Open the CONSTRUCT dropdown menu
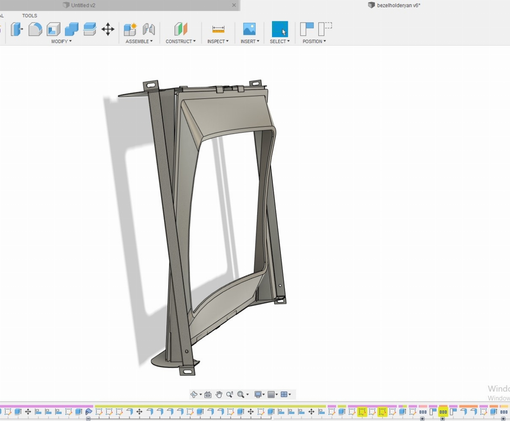Image resolution: width=510 pixels, height=421 pixels. click(x=181, y=41)
